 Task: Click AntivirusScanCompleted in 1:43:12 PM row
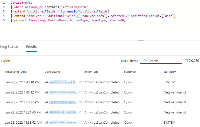pos(102,92)
